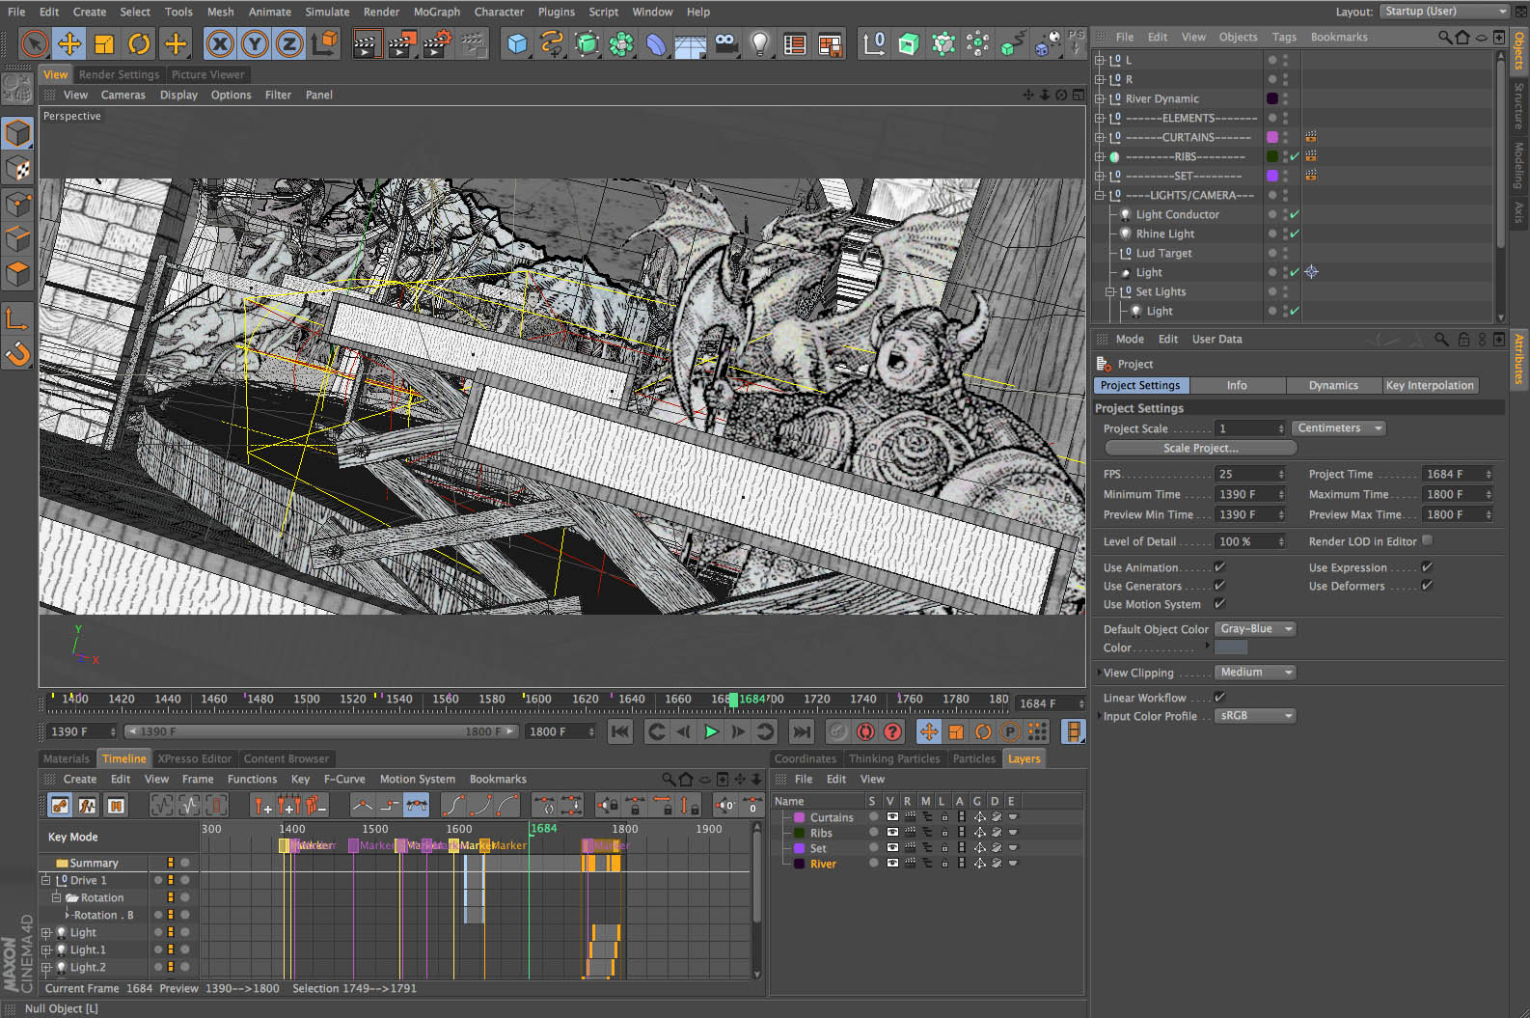
Task: Open the Simulate menu
Action: (x=327, y=12)
